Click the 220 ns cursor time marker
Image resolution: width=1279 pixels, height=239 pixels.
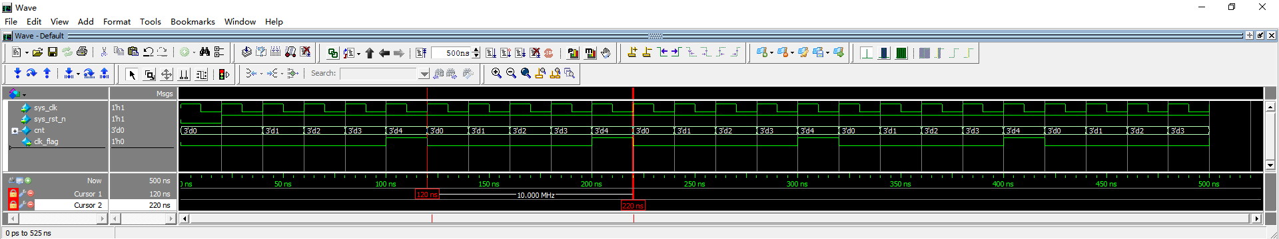point(633,206)
